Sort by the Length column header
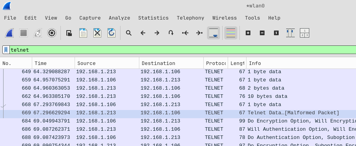Viewport: 356px width, 146px height. click(x=237, y=63)
